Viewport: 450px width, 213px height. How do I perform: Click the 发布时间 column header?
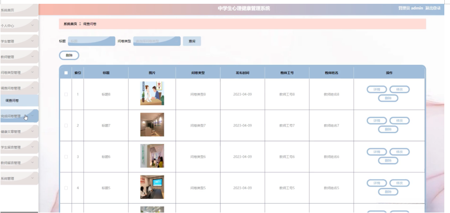[x=243, y=73]
